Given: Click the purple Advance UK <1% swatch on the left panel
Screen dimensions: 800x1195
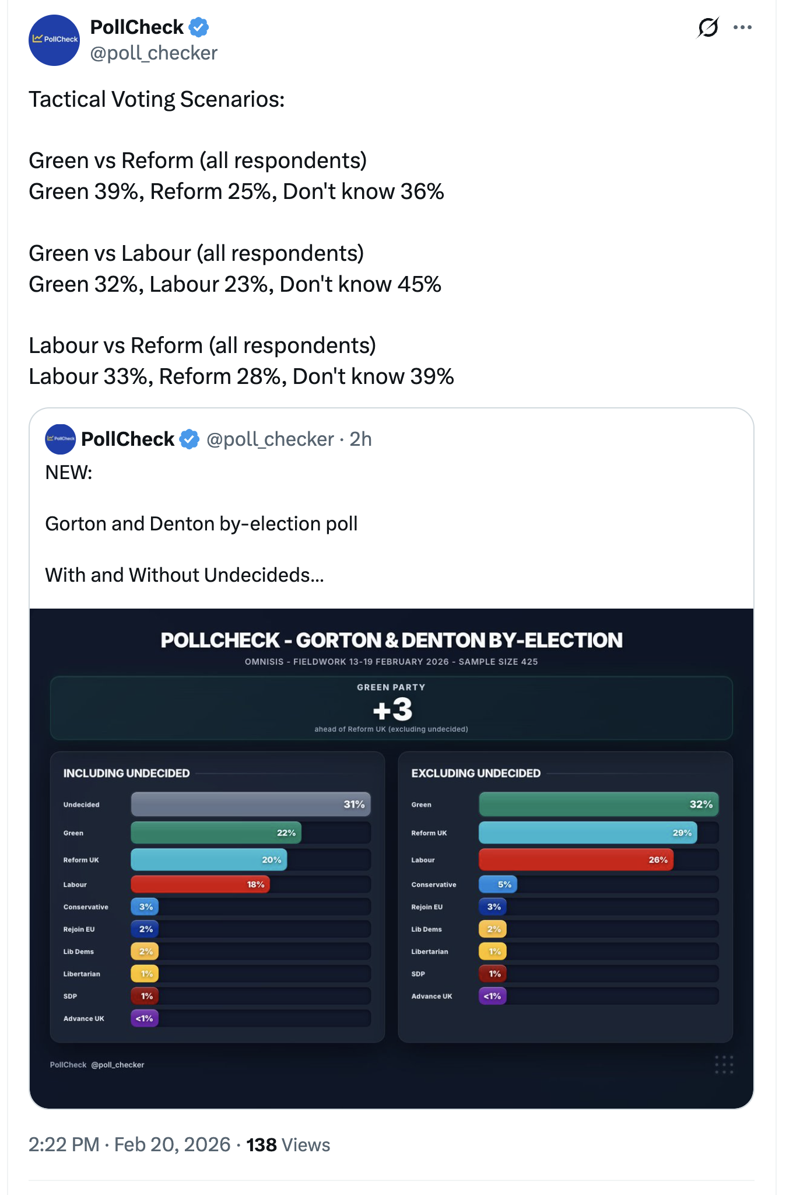Looking at the screenshot, I should [145, 1018].
